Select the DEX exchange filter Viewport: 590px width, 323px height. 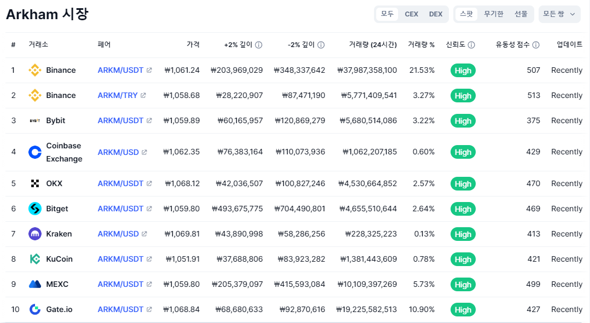point(436,14)
